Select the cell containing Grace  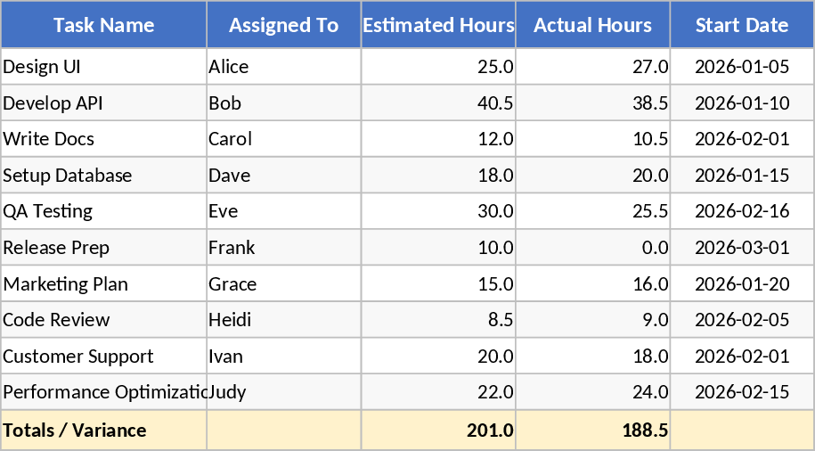[283, 284]
